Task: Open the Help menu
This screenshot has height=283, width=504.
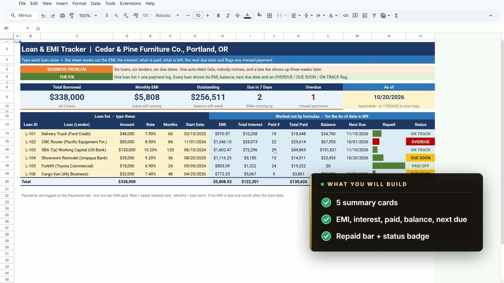Action: tap(150, 3)
